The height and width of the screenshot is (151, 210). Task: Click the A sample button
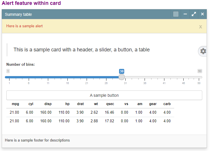point(104,95)
